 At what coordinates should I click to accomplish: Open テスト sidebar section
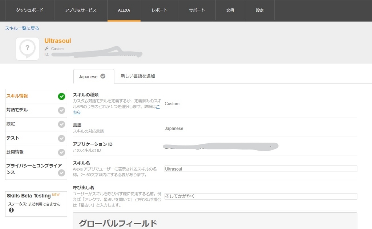click(x=36, y=138)
